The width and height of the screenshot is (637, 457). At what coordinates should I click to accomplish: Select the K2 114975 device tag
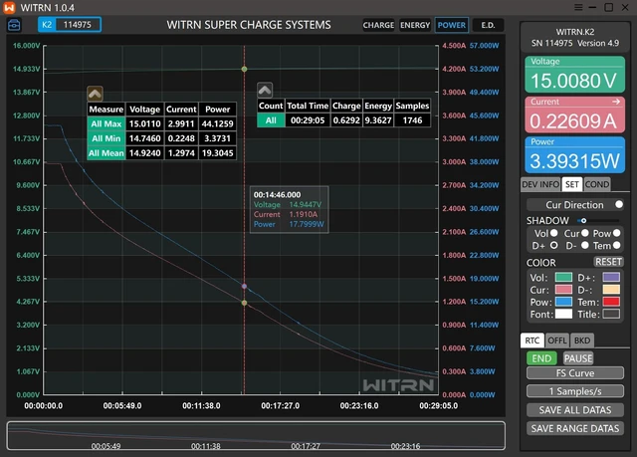(x=70, y=24)
